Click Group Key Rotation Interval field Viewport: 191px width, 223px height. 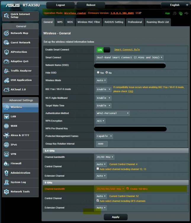click(x=102, y=144)
